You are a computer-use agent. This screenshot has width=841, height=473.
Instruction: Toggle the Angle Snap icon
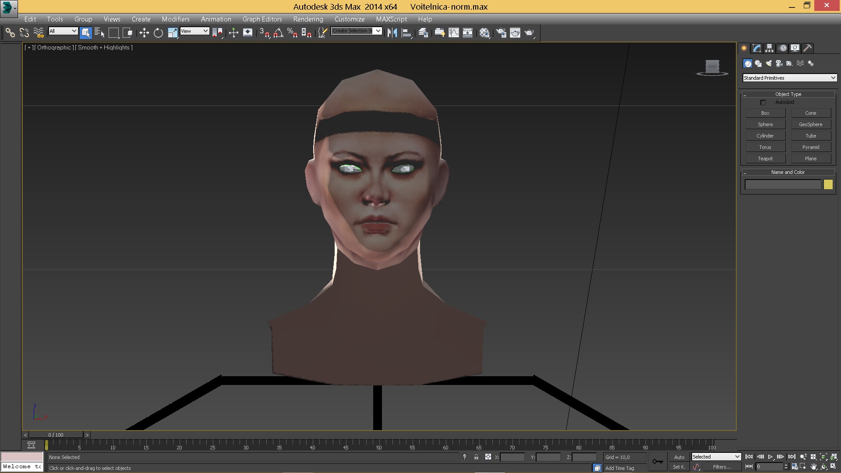click(x=278, y=33)
